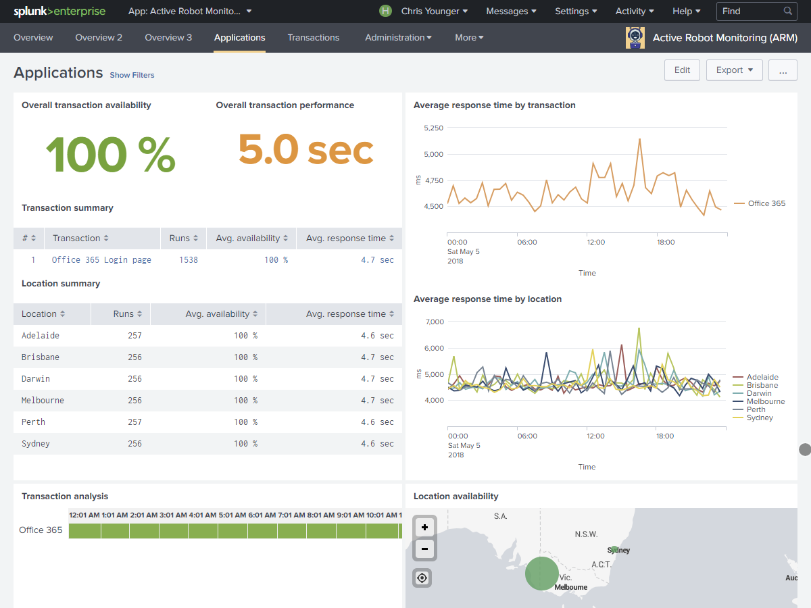Click the Splunk enterprise logo
This screenshot has width=811, height=608.
[59, 11]
